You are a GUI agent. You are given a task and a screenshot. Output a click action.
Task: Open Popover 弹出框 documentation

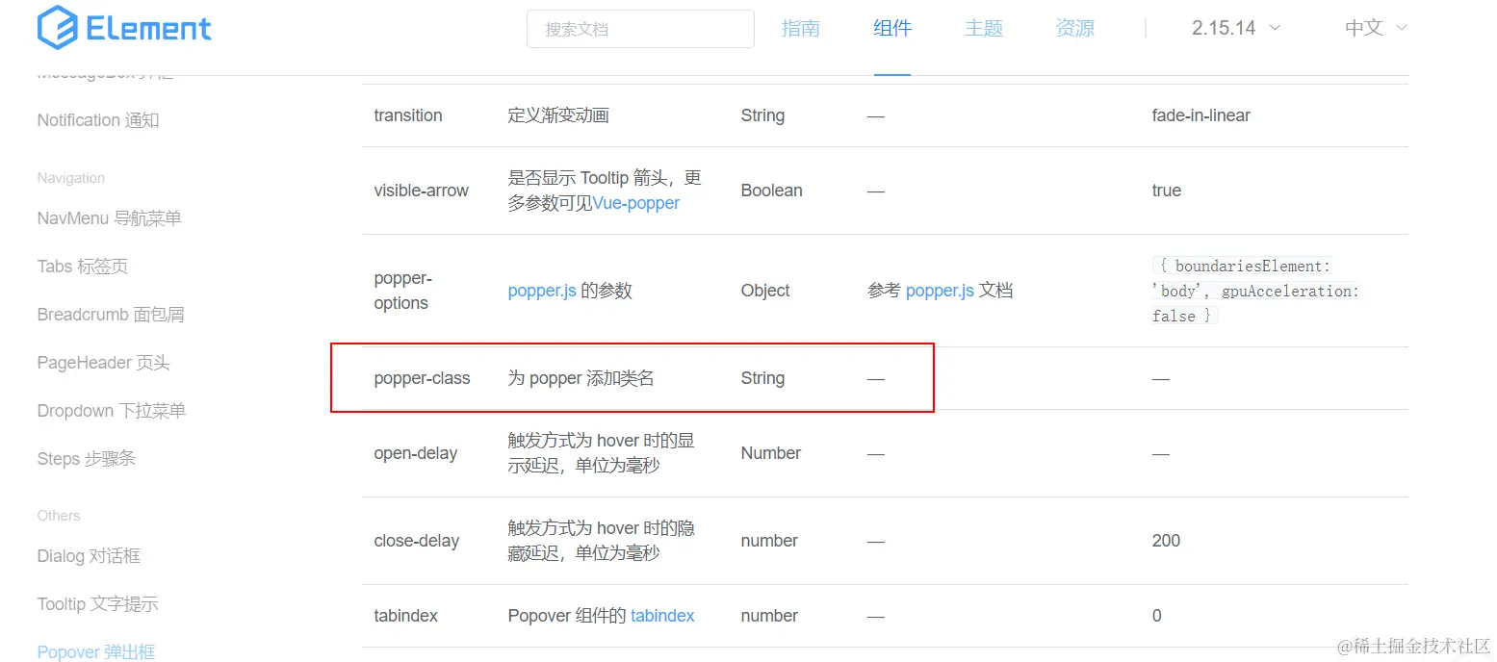95,651
